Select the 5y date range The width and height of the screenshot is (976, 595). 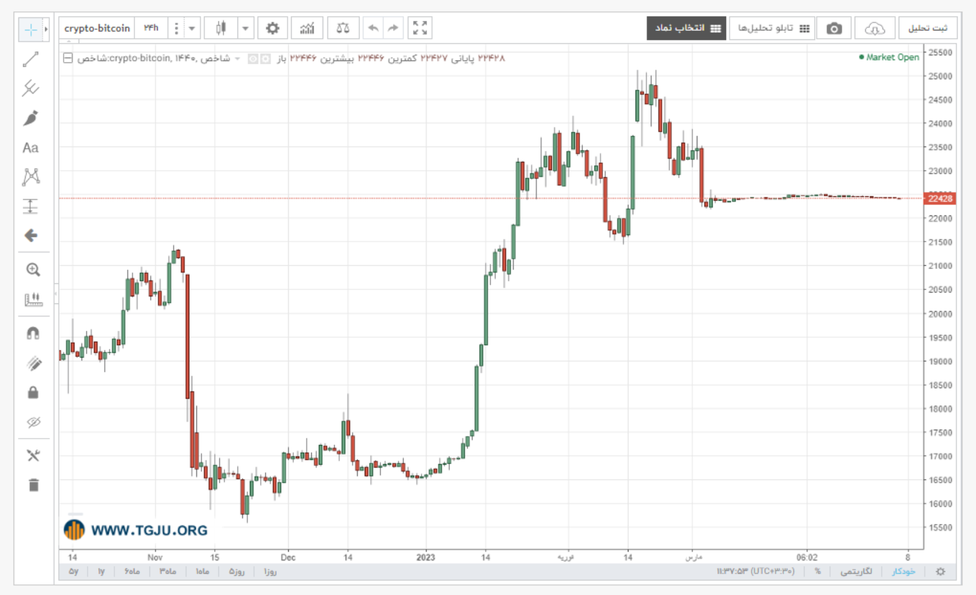tap(74, 572)
